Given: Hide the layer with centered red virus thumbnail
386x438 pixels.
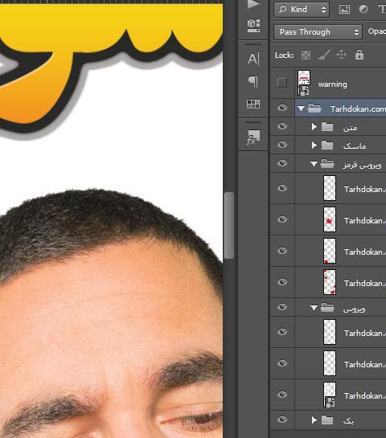Looking at the screenshot, I should click(282, 219).
